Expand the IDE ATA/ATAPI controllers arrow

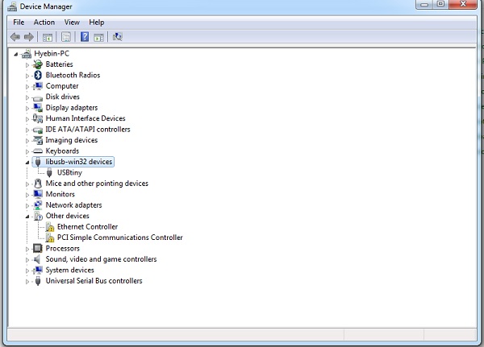pyautogui.click(x=27, y=130)
